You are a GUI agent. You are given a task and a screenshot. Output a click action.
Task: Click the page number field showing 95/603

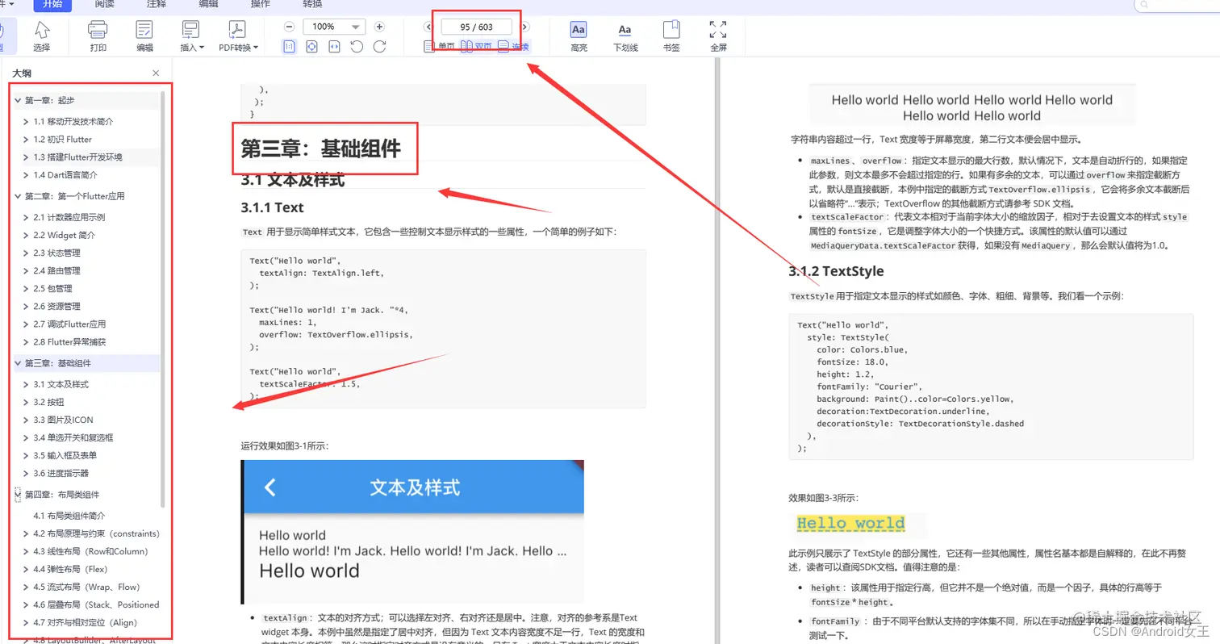[475, 26]
